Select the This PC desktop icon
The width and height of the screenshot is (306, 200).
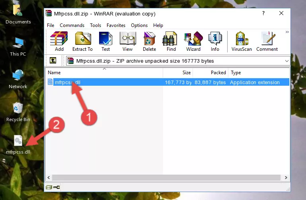pyautogui.click(x=18, y=47)
